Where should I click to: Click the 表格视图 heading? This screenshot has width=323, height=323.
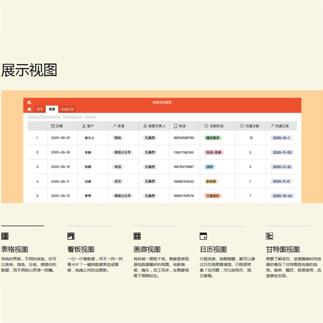click(x=15, y=249)
